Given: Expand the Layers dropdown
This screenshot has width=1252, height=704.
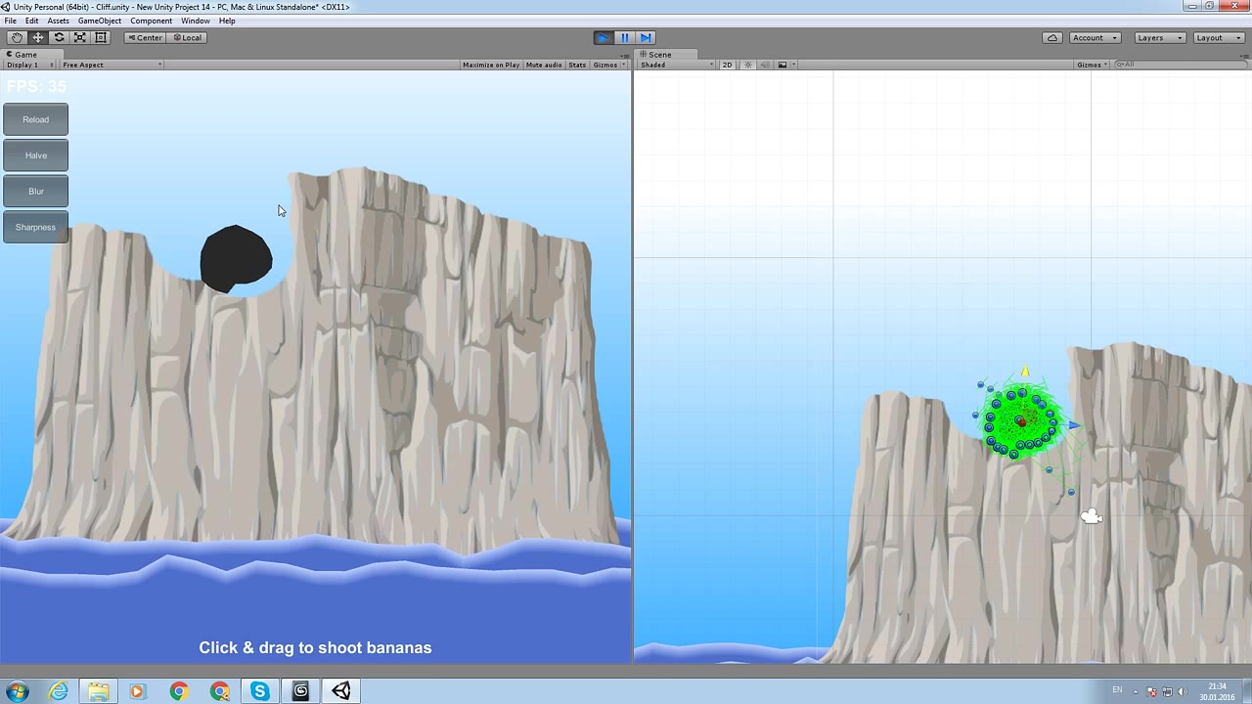Looking at the screenshot, I should [1159, 37].
